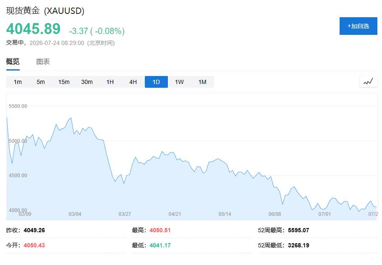This screenshot has width=382, height=265.
Task: Click the 06/08 date label on chart
Action: coord(275,214)
